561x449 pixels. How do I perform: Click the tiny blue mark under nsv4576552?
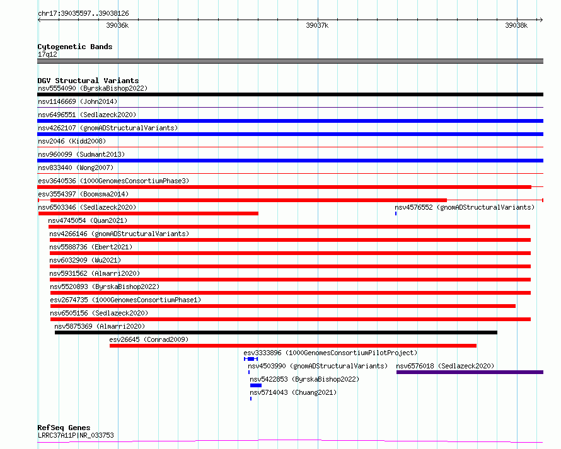396,213
